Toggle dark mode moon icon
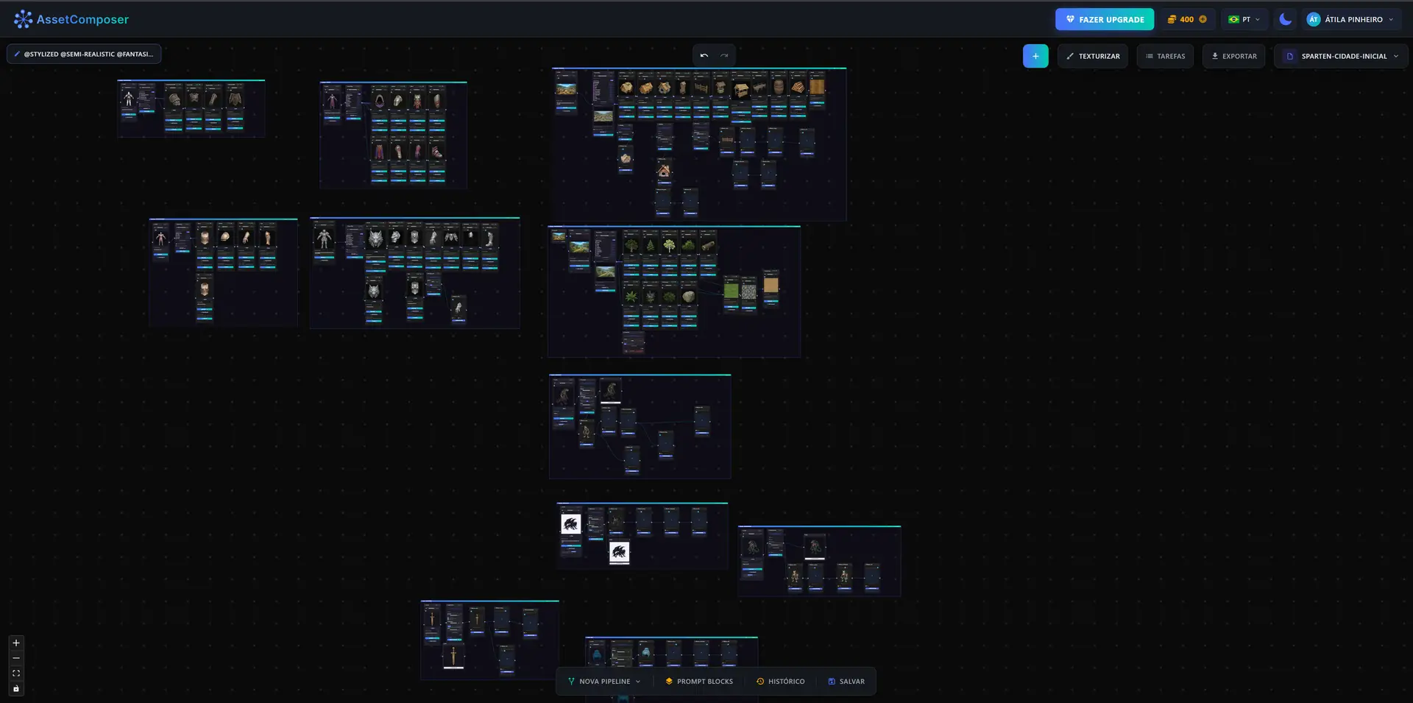1413x703 pixels. [x=1285, y=19]
